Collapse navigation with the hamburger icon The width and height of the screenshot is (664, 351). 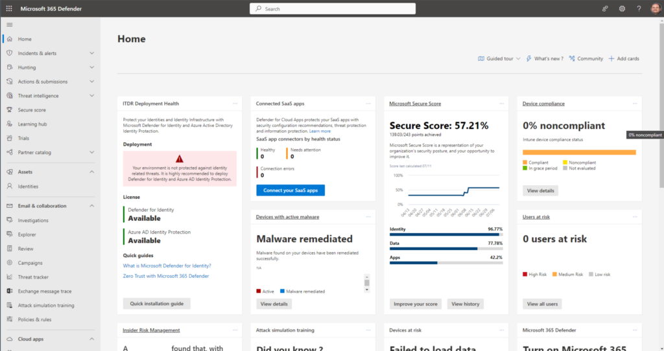click(x=9, y=25)
